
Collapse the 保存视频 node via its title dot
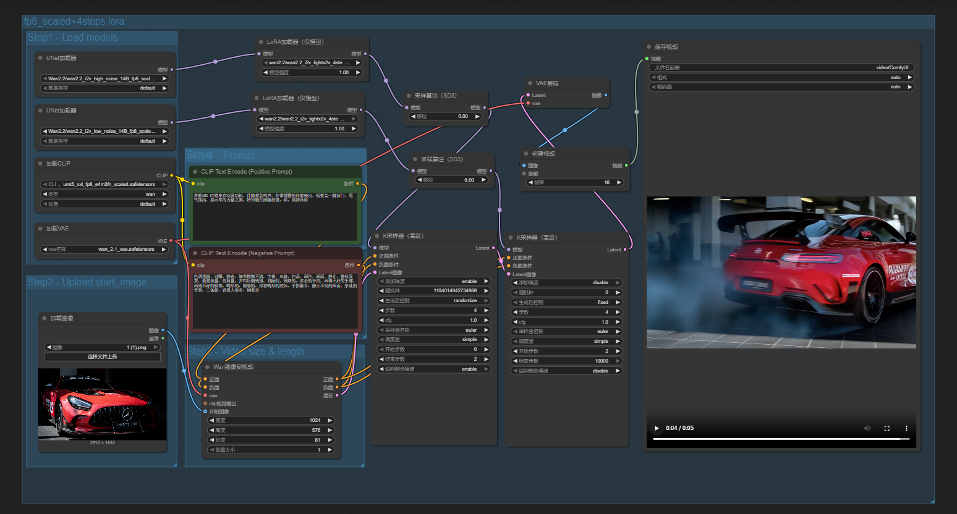click(649, 47)
